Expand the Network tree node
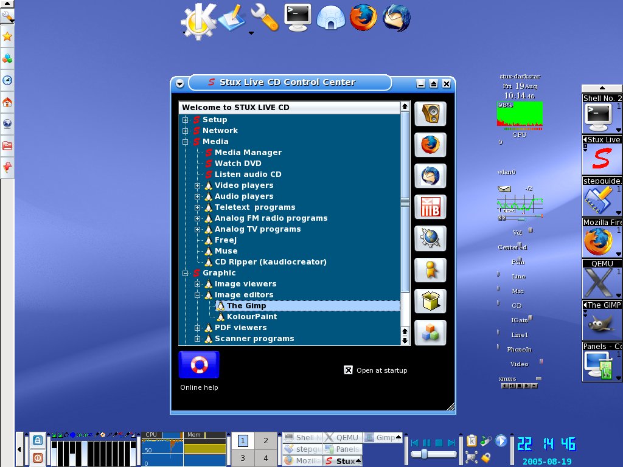Screen dimensions: 623x467 click(185, 131)
